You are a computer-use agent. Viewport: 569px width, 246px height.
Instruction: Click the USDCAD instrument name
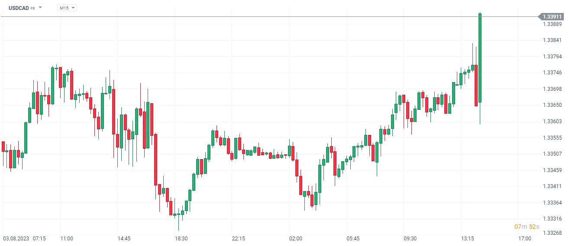[x=19, y=8]
